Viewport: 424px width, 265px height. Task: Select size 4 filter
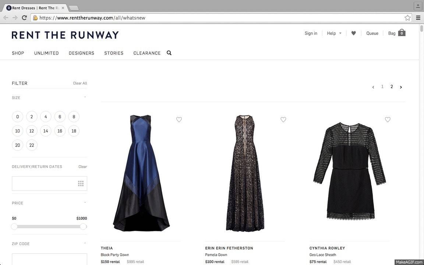point(46,117)
